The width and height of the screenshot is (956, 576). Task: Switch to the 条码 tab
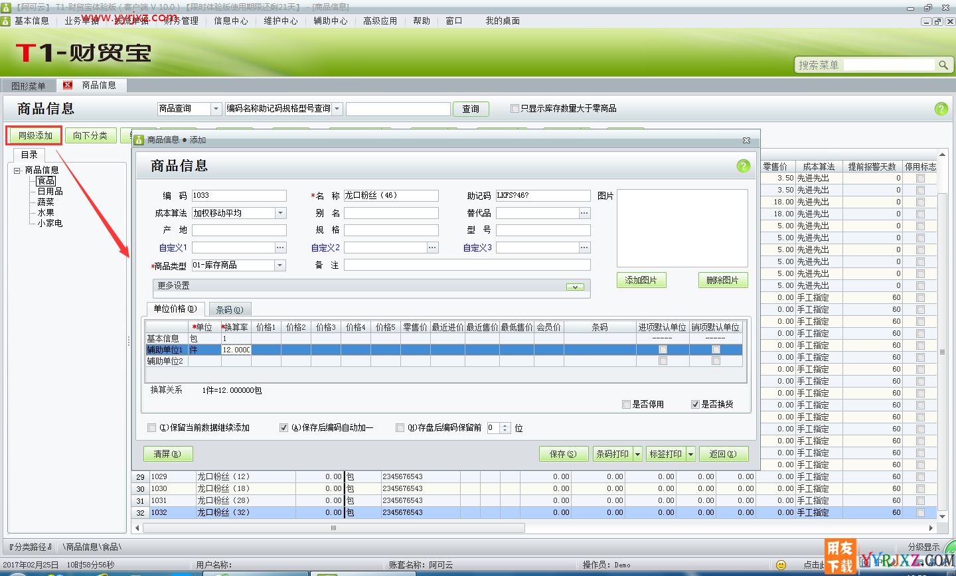point(230,309)
